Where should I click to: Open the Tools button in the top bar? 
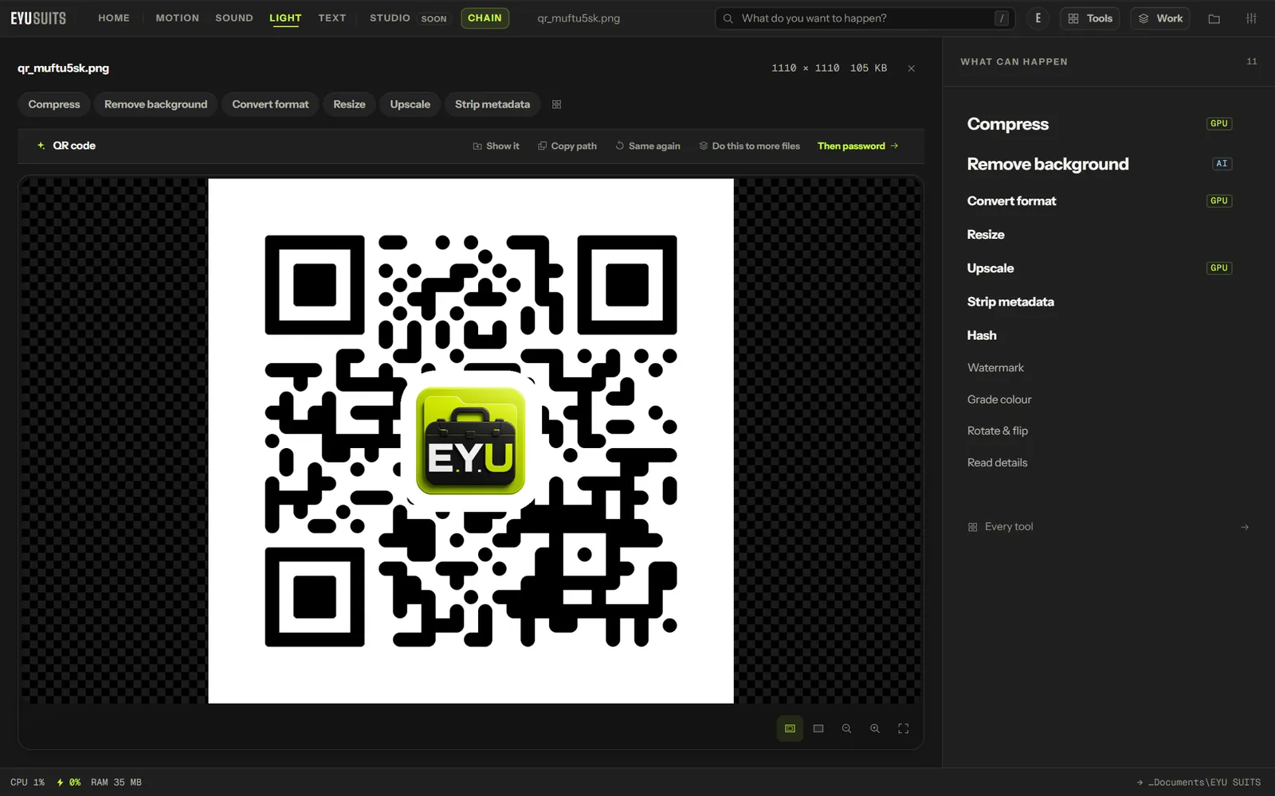click(x=1090, y=18)
